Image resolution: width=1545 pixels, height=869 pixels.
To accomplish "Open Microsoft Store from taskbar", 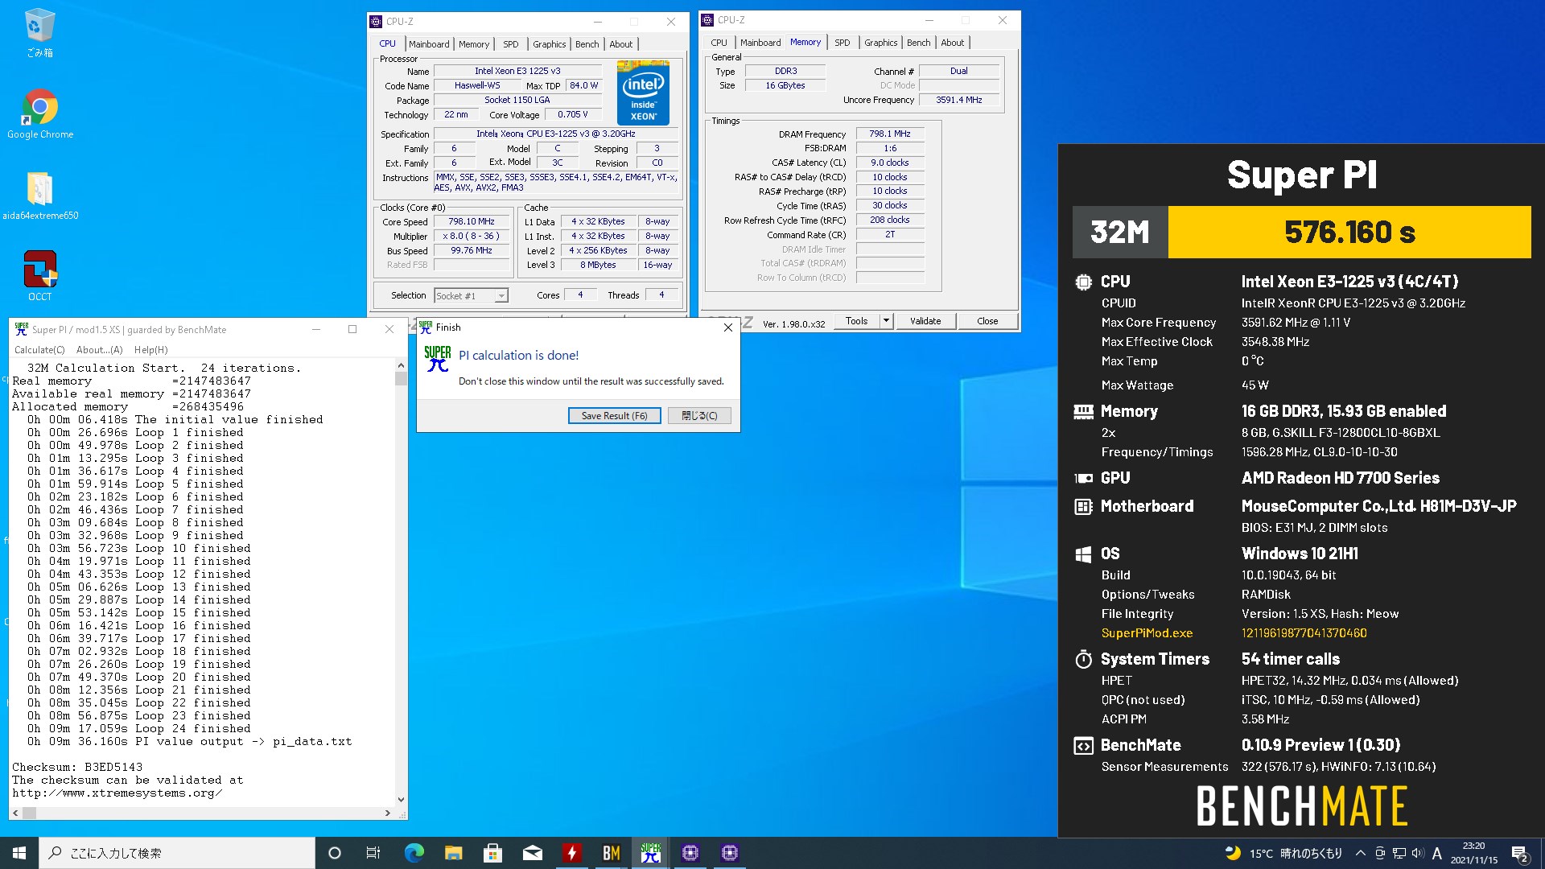I will pos(492,853).
